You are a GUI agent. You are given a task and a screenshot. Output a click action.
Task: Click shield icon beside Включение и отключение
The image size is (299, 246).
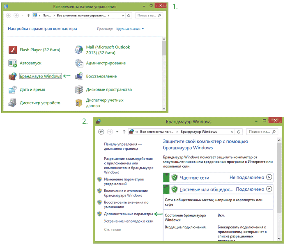coord(99,191)
